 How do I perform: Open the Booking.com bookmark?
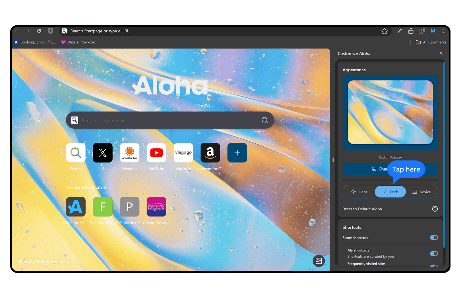pyautogui.click(x=35, y=42)
